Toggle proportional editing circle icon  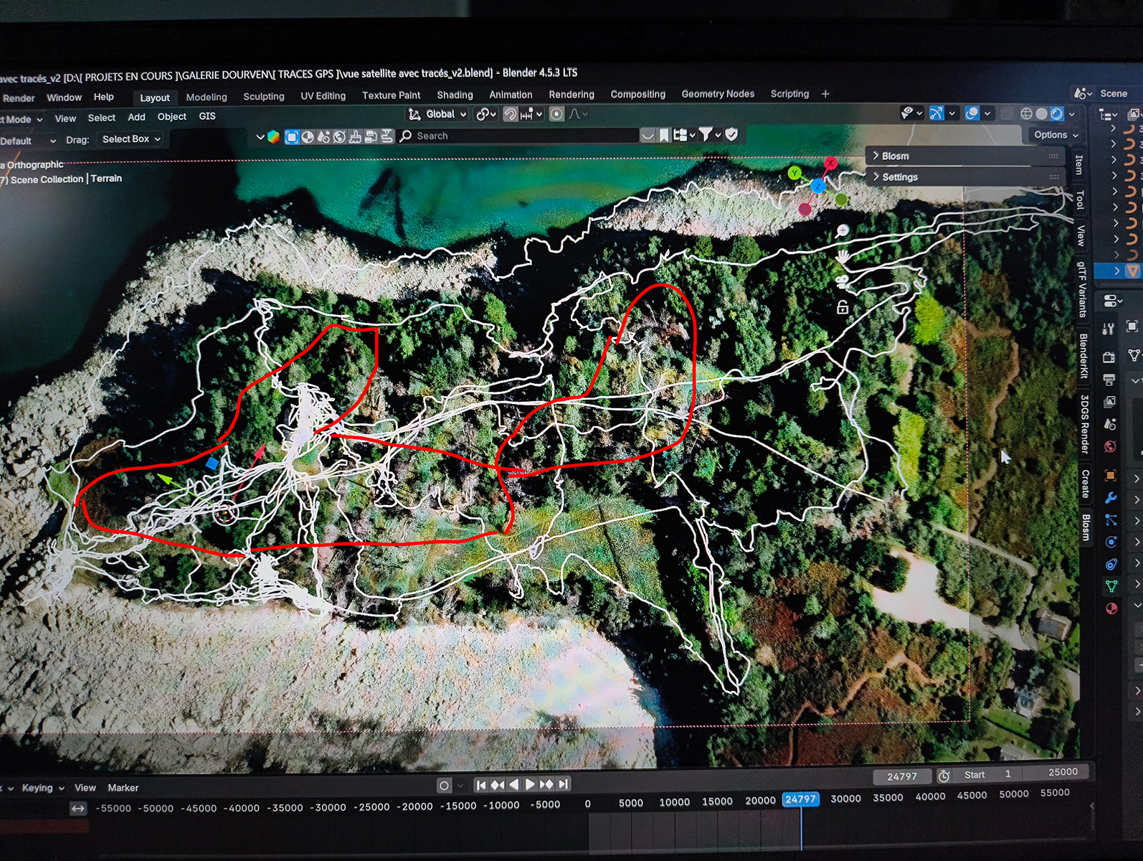(556, 115)
